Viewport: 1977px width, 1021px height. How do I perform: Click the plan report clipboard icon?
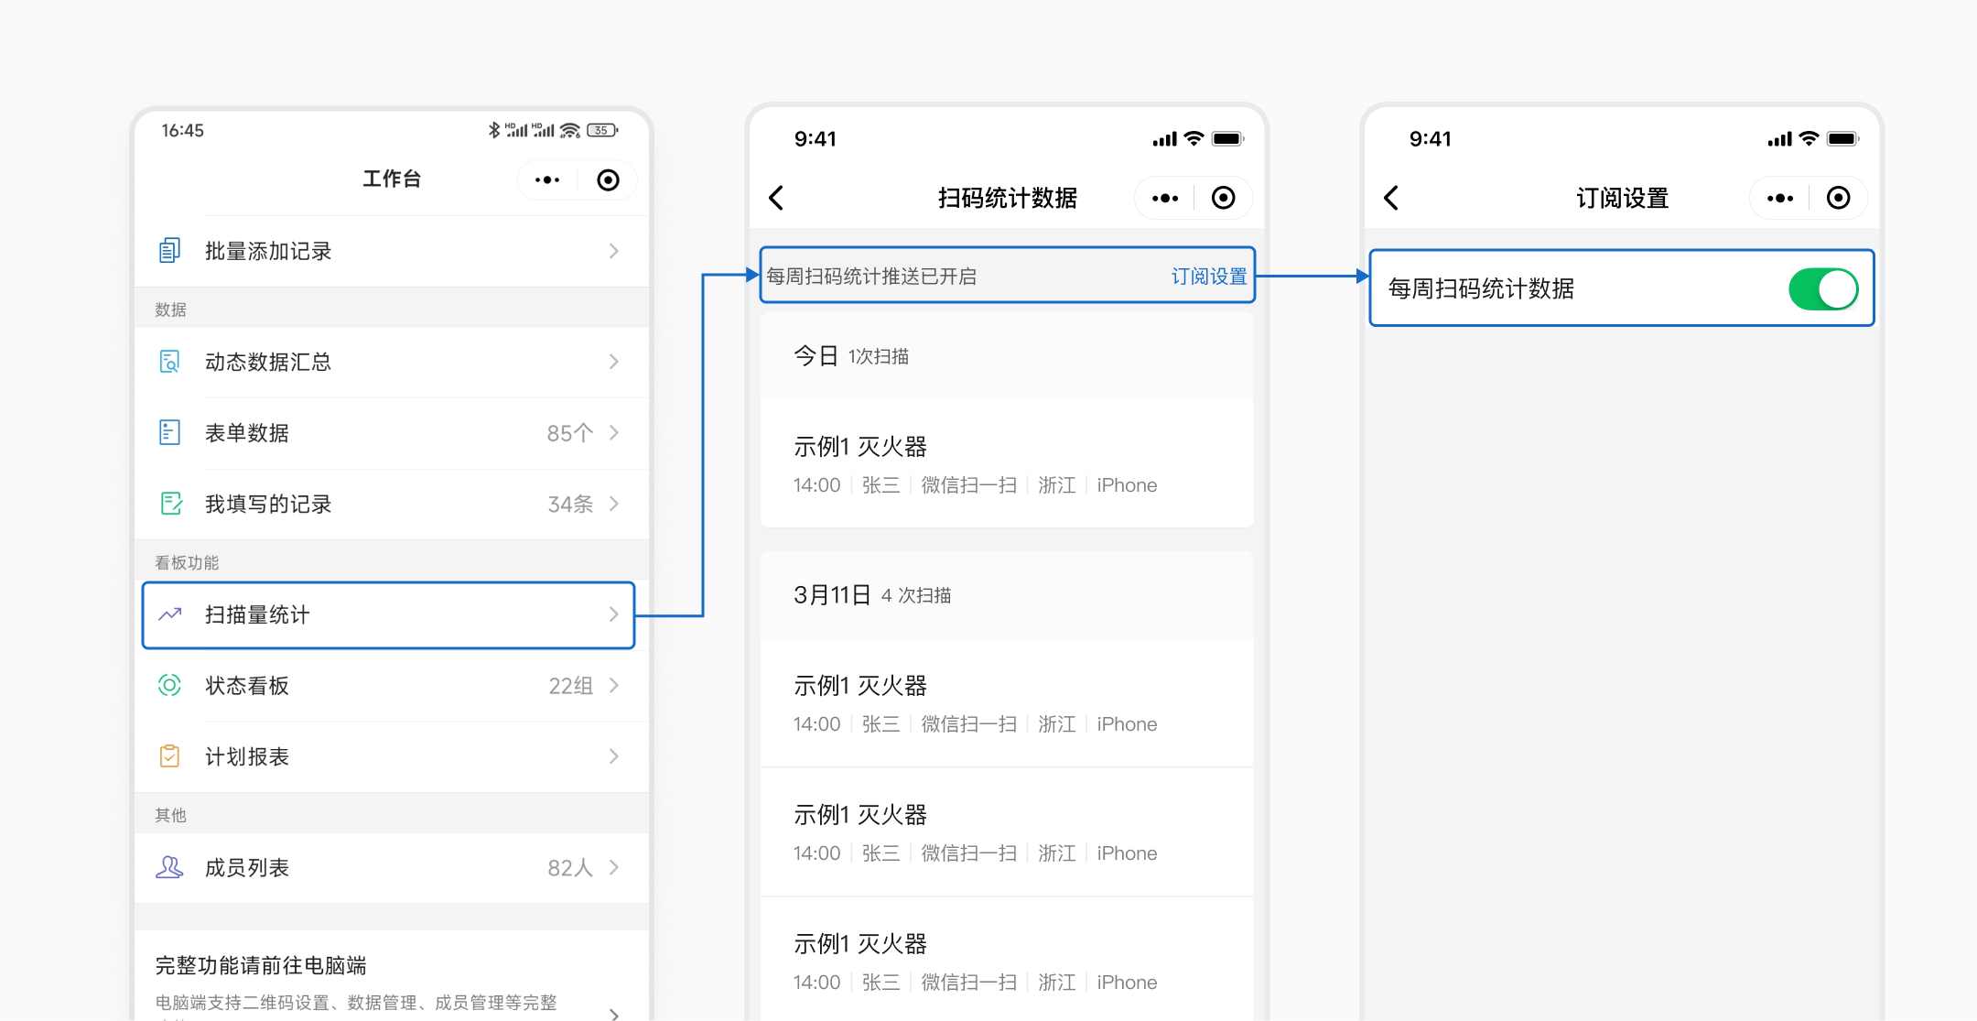tap(169, 756)
